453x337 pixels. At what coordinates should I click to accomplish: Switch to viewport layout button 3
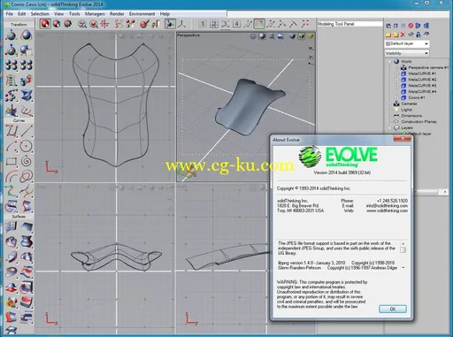pos(225,24)
